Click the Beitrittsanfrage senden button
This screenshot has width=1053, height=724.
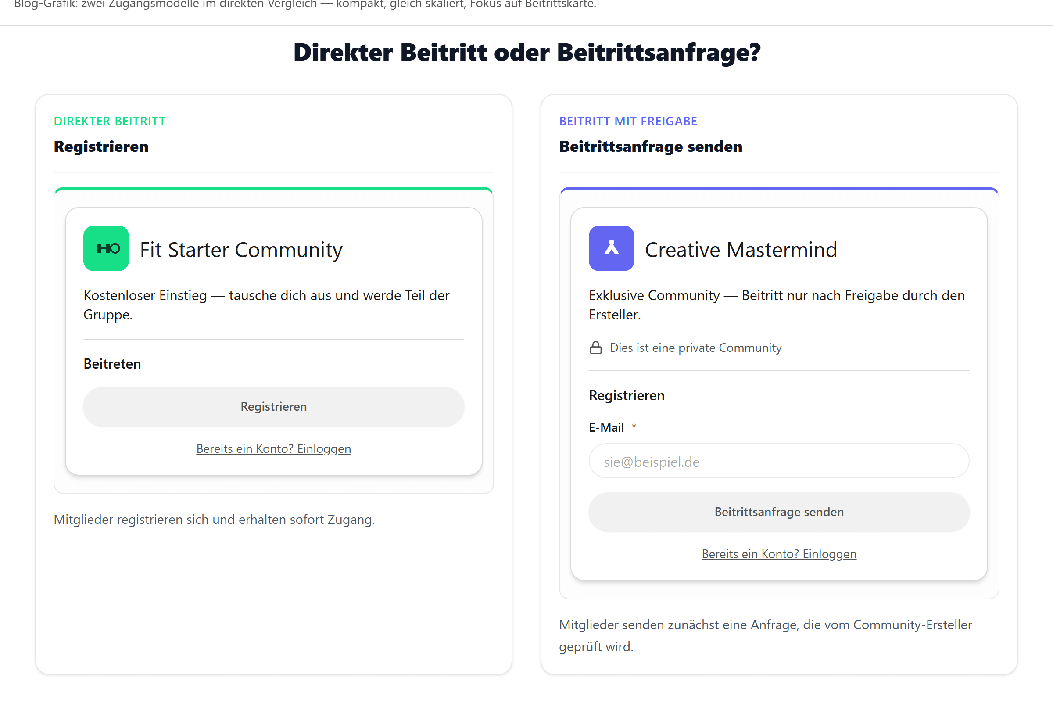tap(779, 512)
